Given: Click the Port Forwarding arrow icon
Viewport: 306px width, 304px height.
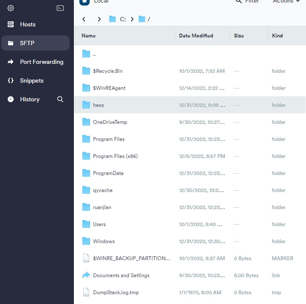Looking at the screenshot, I should (x=11, y=62).
